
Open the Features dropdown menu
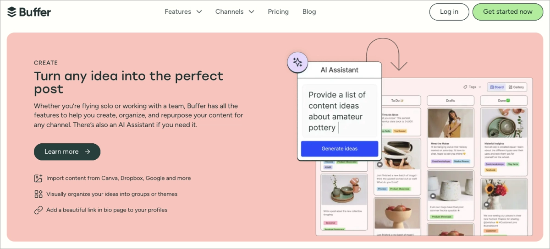(183, 11)
